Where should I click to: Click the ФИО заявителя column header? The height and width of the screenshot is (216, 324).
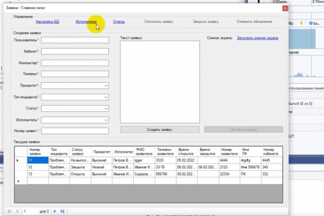[x=144, y=152]
